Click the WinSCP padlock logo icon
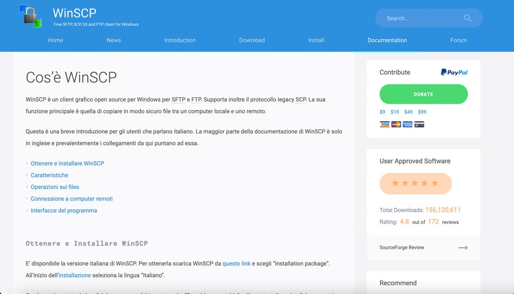This screenshot has width=514, height=294. tap(31, 16)
